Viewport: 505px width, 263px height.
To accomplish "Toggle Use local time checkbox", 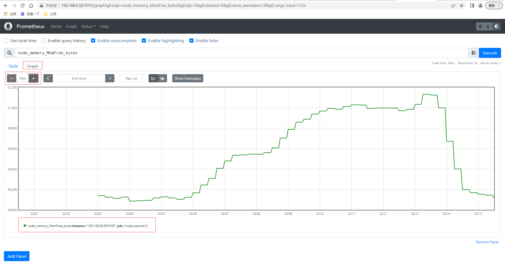I will coord(6,41).
